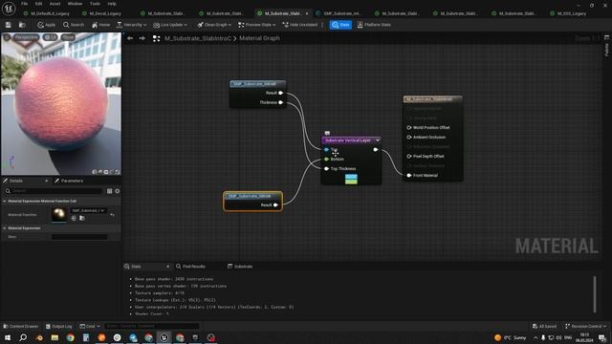Click the Details search field
This screenshot has width=612, height=344.
tap(54, 191)
